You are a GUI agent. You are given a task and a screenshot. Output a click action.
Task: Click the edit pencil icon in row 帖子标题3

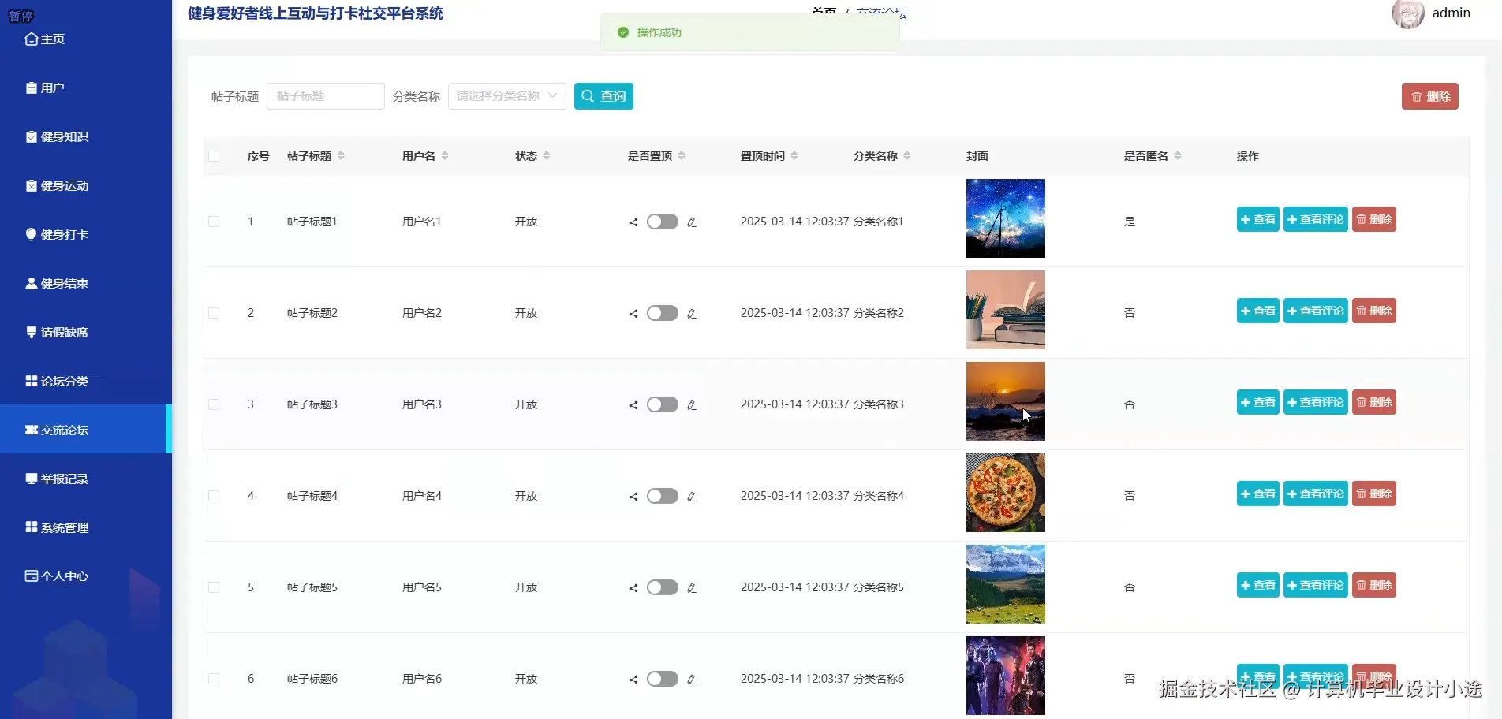coord(692,405)
